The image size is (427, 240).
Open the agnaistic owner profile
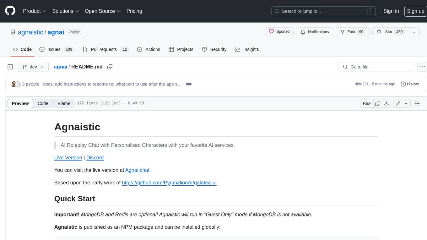[30, 32]
